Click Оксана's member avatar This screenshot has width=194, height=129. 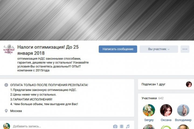[x=166, y=110]
